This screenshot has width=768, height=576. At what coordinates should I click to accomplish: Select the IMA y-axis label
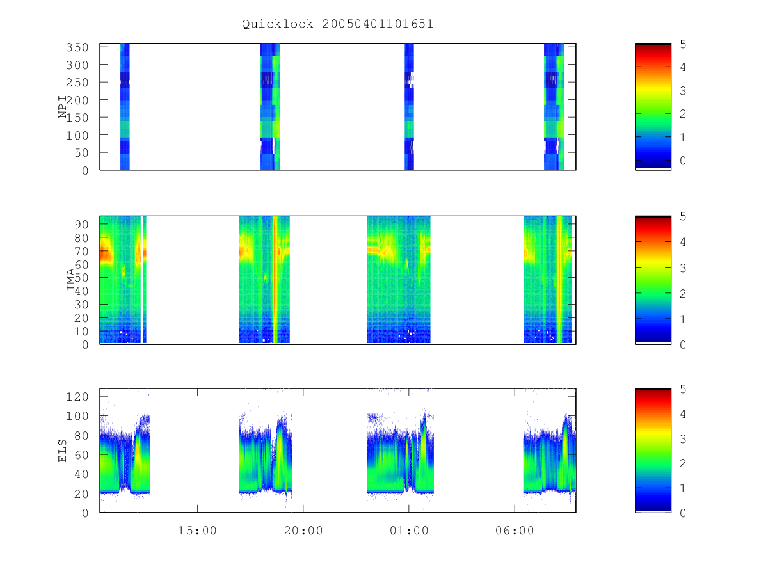pyautogui.click(x=70, y=280)
